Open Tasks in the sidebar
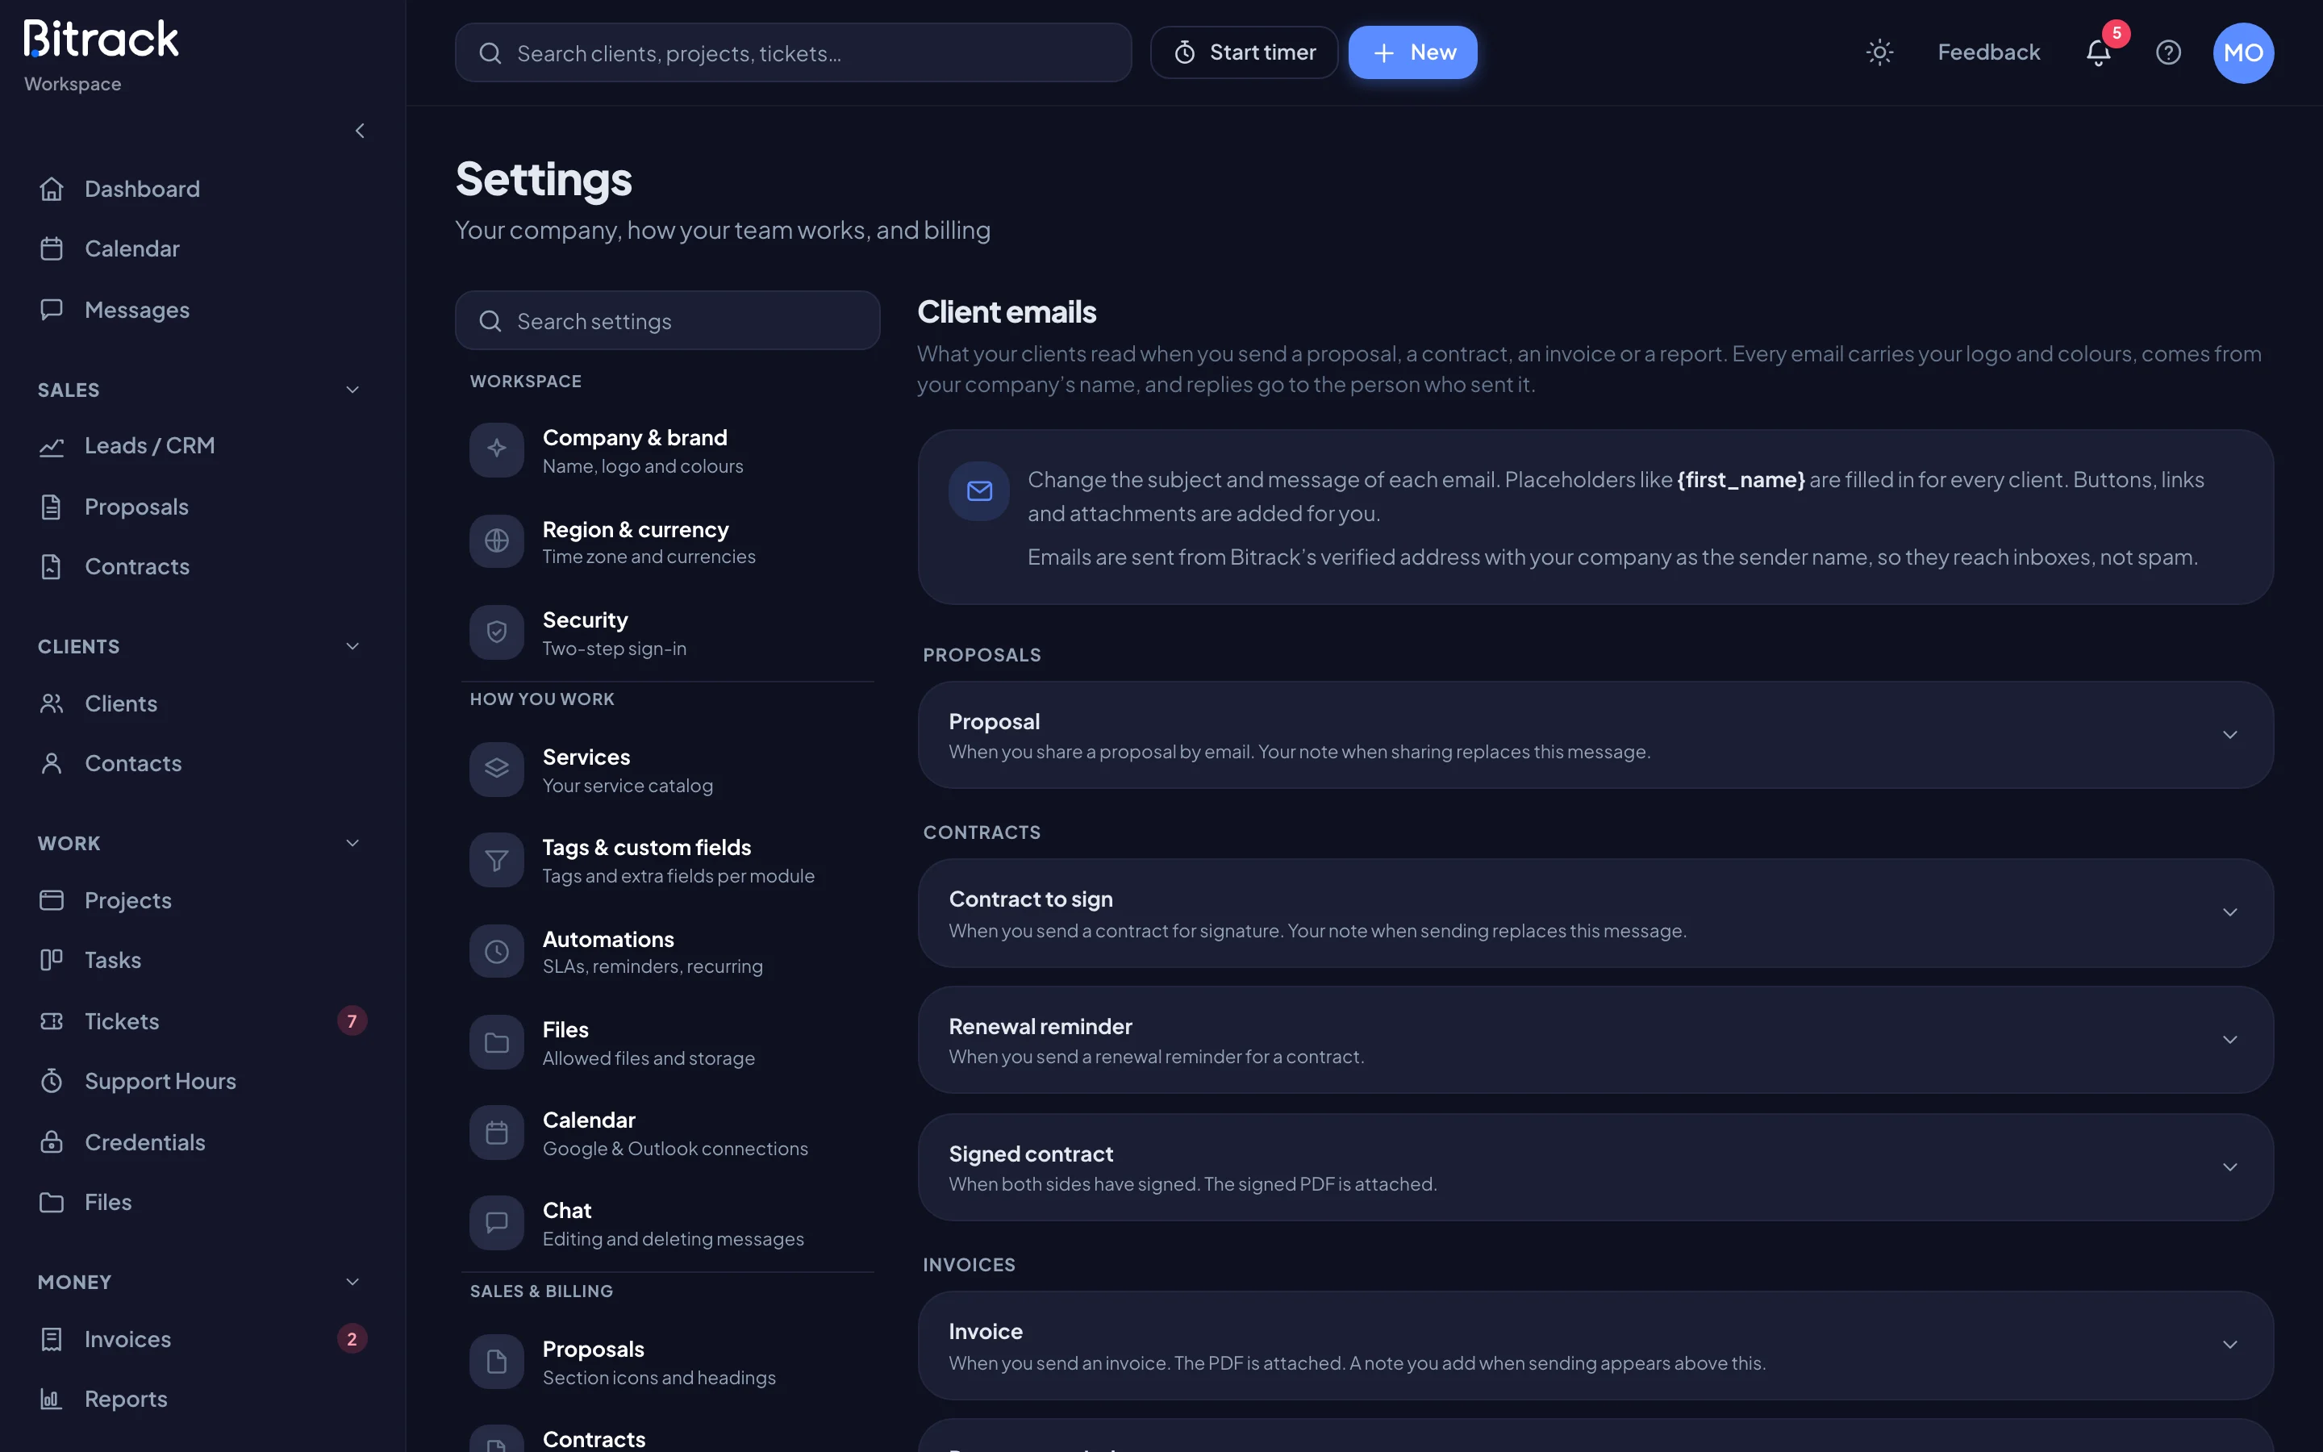 [202, 960]
